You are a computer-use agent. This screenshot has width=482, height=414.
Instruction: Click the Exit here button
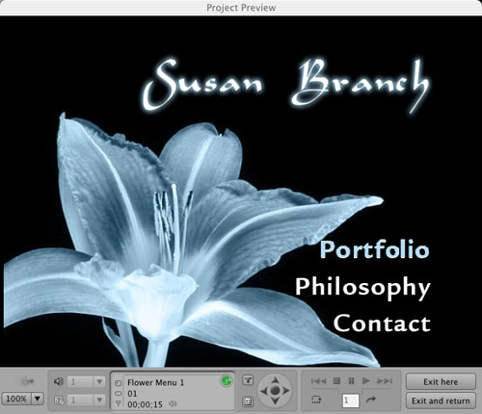pyautogui.click(x=441, y=381)
